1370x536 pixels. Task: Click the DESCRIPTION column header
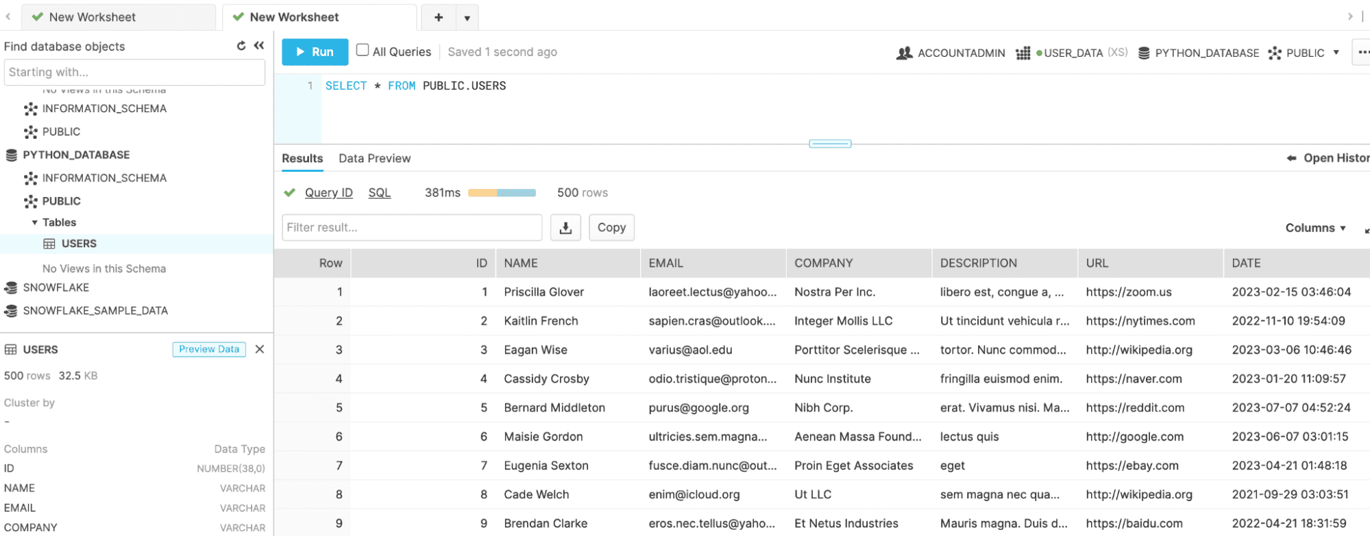(x=1005, y=264)
